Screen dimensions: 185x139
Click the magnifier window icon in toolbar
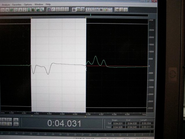[92, 9]
